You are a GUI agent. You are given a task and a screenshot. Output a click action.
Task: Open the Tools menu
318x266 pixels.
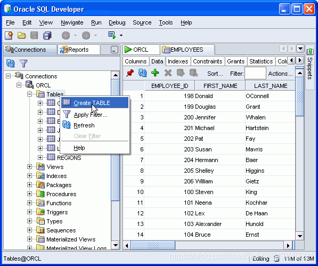[x=166, y=22]
